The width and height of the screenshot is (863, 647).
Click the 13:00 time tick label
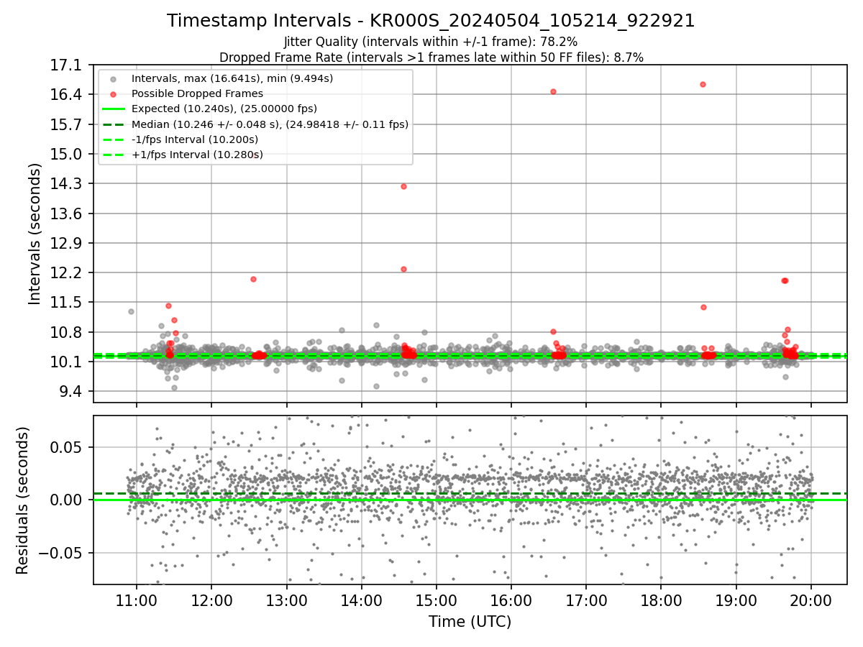(x=286, y=600)
